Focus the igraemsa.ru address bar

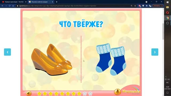[x=73, y=6]
